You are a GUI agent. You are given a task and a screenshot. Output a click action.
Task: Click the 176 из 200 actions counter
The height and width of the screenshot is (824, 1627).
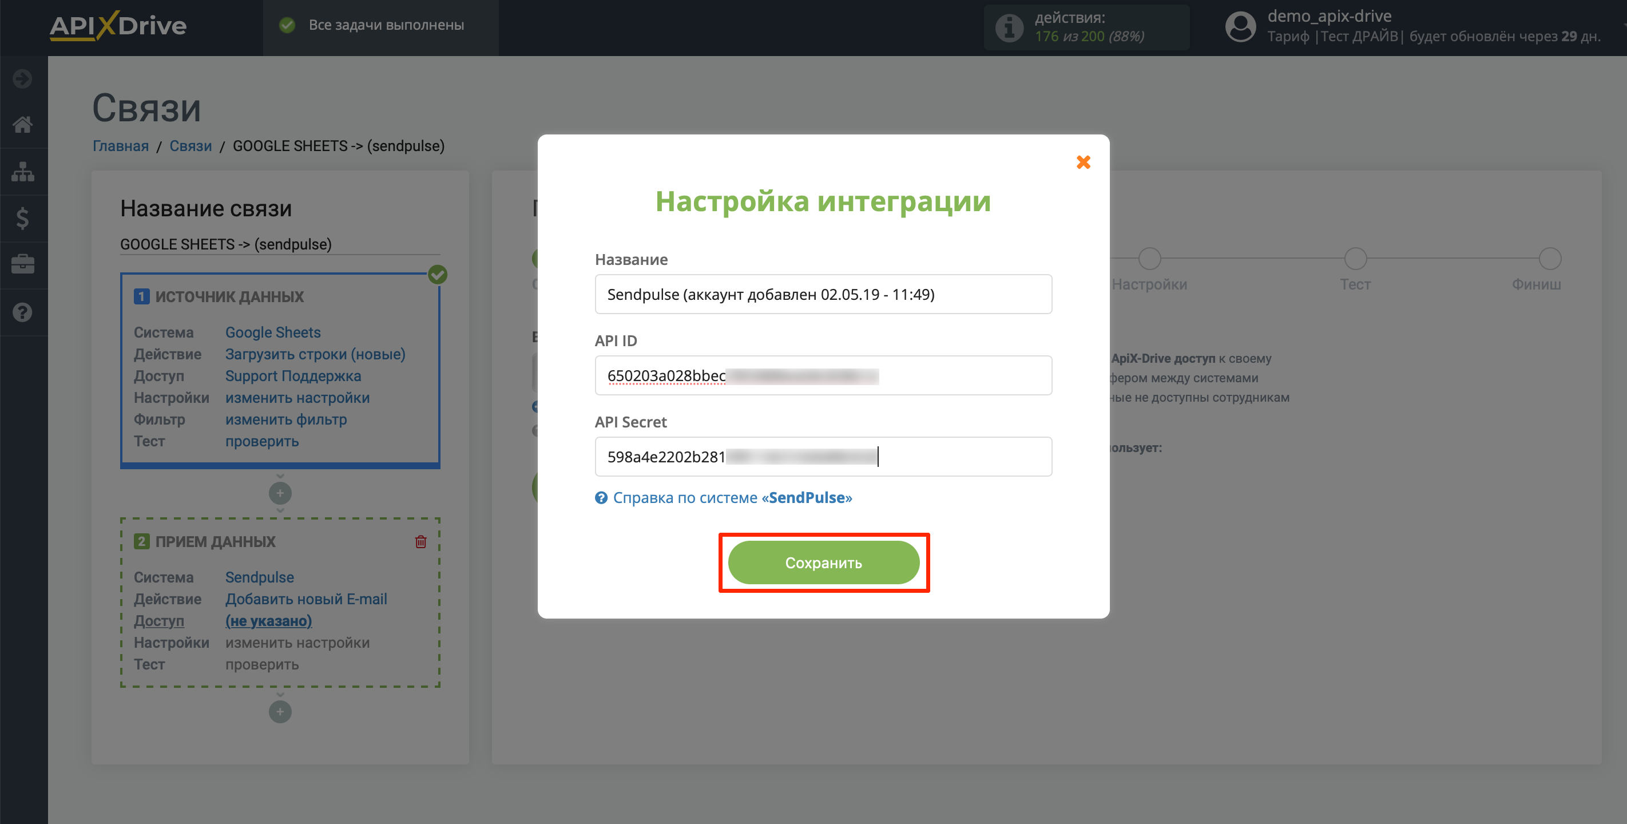[x=1089, y=36]
